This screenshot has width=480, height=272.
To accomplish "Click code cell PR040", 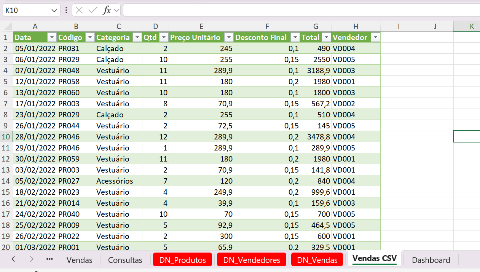I will 76,214.
